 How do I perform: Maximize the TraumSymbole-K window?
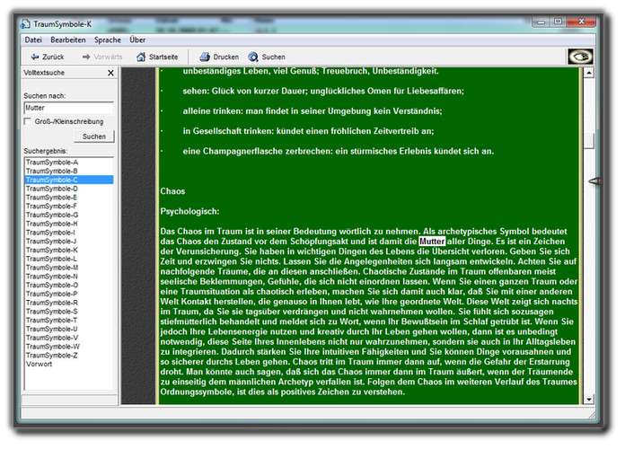(x=558, y=22)
